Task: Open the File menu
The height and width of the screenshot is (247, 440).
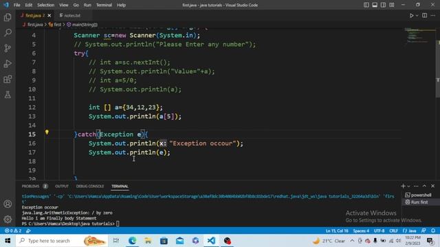Action: pos(16,5)
